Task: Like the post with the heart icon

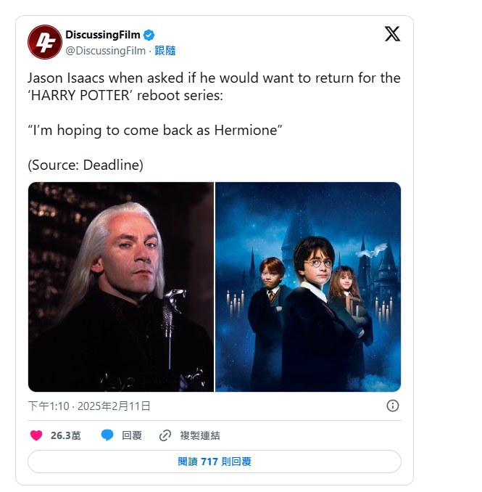Action: (36, 435)
